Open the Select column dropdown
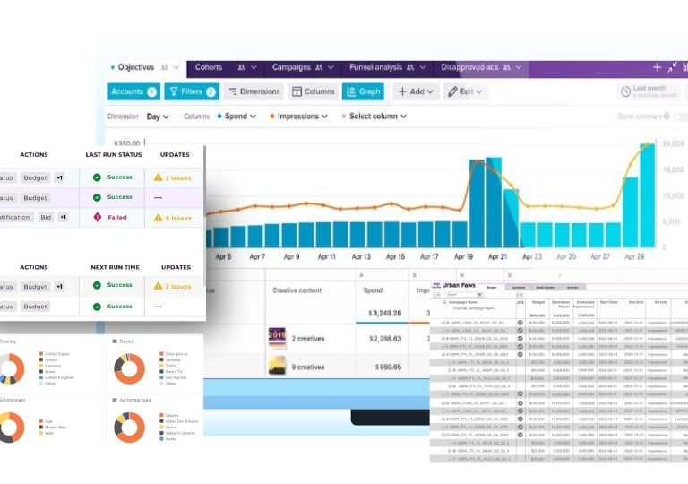688x484 pixels. (374, 116)
